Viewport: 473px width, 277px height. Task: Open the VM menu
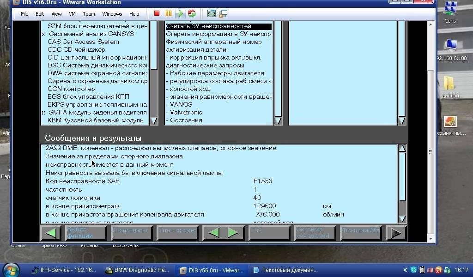pyautogui.click(x=72, y=14)
